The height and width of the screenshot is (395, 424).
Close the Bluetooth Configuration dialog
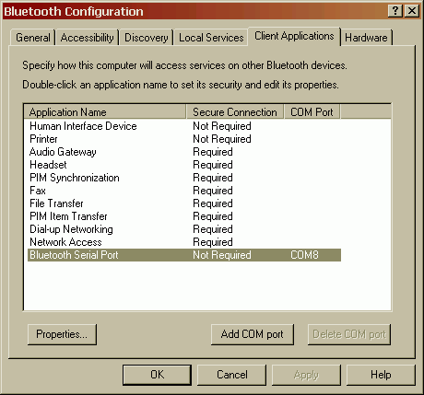pos(412,11)
